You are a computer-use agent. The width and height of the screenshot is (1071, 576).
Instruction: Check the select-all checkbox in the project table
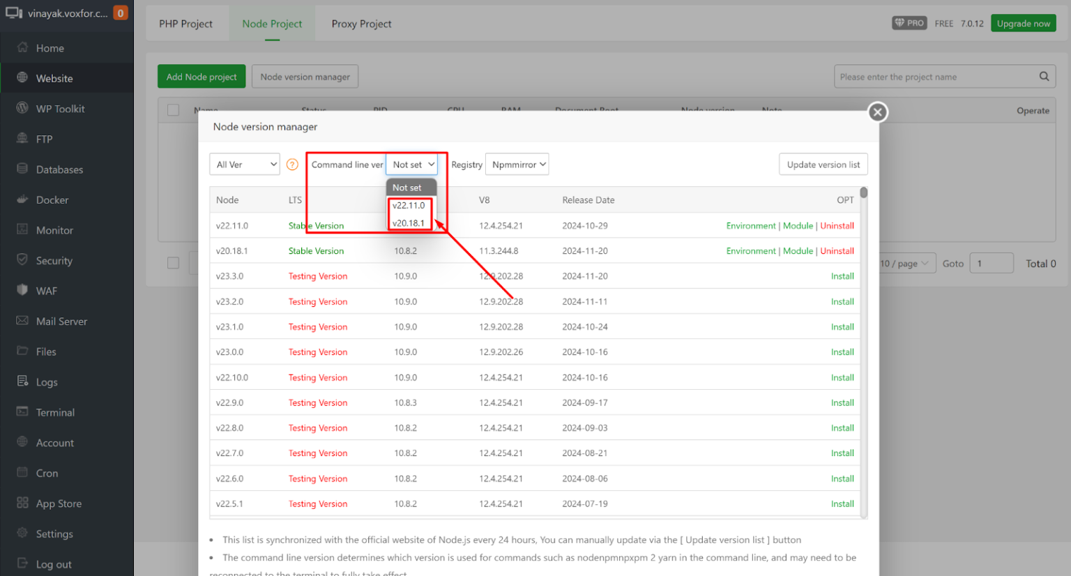(x=173, y=109)
